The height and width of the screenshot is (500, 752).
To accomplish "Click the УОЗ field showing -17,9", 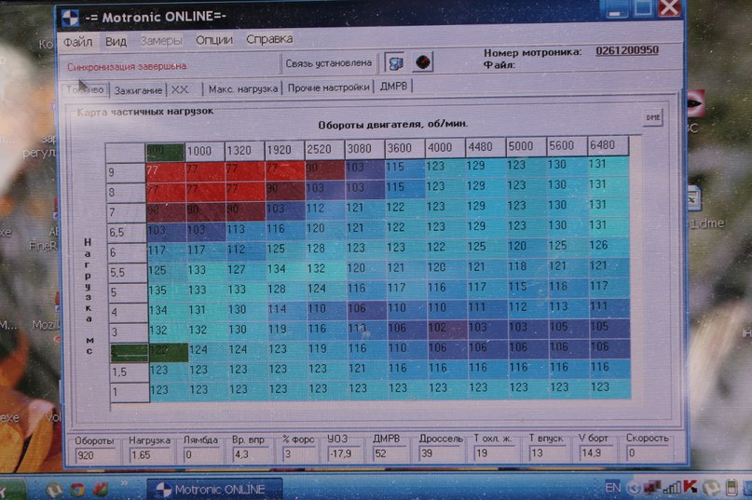I will tap(346, 453).
